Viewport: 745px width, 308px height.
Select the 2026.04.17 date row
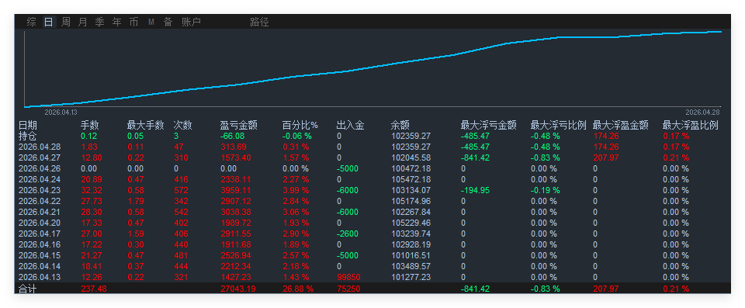[40, 234]
